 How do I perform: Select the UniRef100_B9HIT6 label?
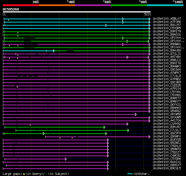click(167, 63)
